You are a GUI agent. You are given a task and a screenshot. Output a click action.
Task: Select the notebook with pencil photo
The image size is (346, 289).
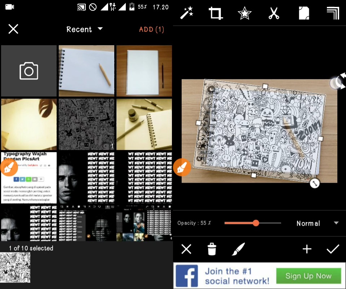[x=86, y=71]
